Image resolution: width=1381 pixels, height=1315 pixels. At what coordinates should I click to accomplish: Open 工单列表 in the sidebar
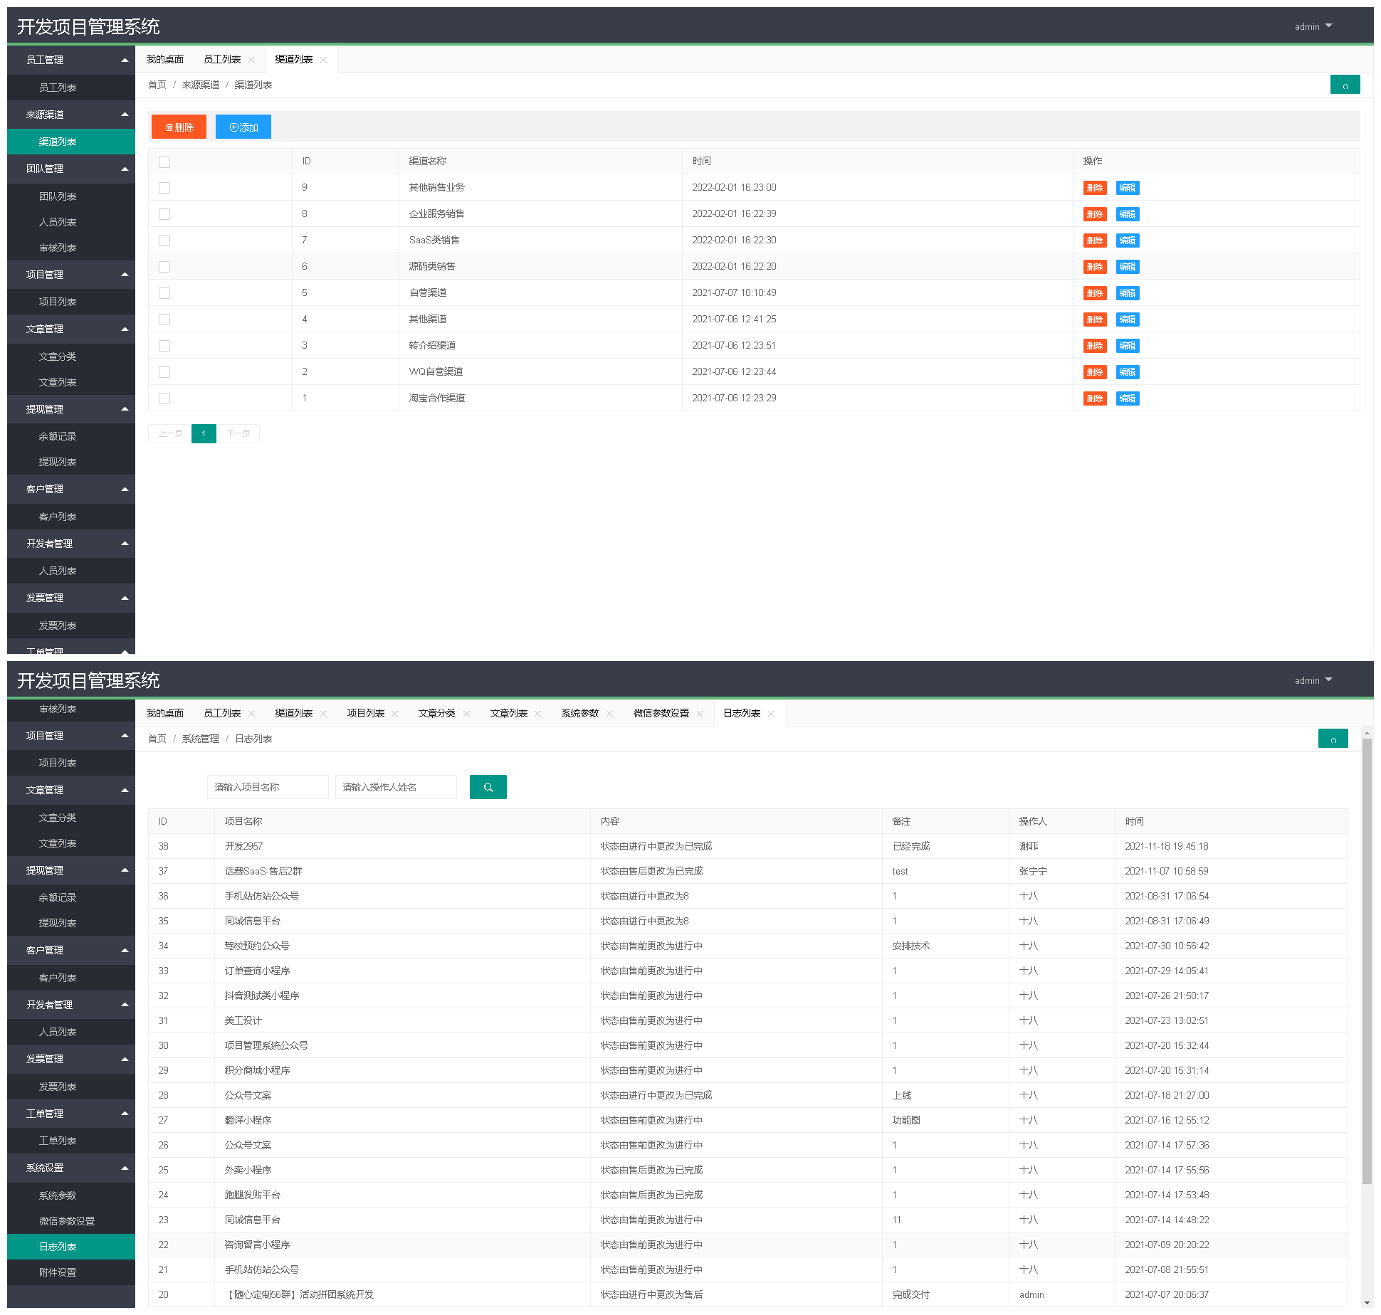(71, 1141)
